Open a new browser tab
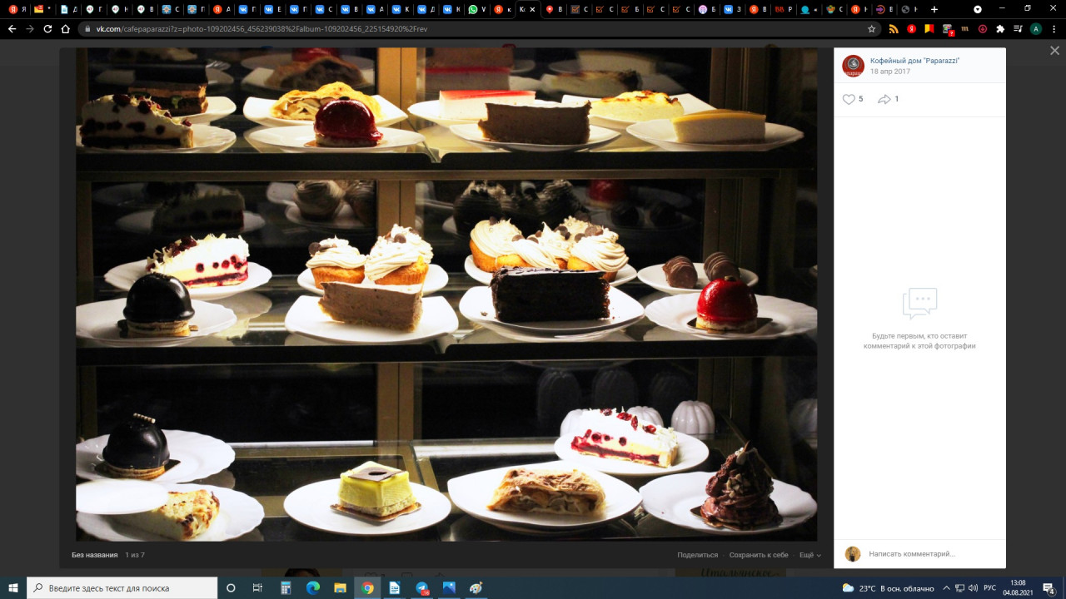 (934, 9)
